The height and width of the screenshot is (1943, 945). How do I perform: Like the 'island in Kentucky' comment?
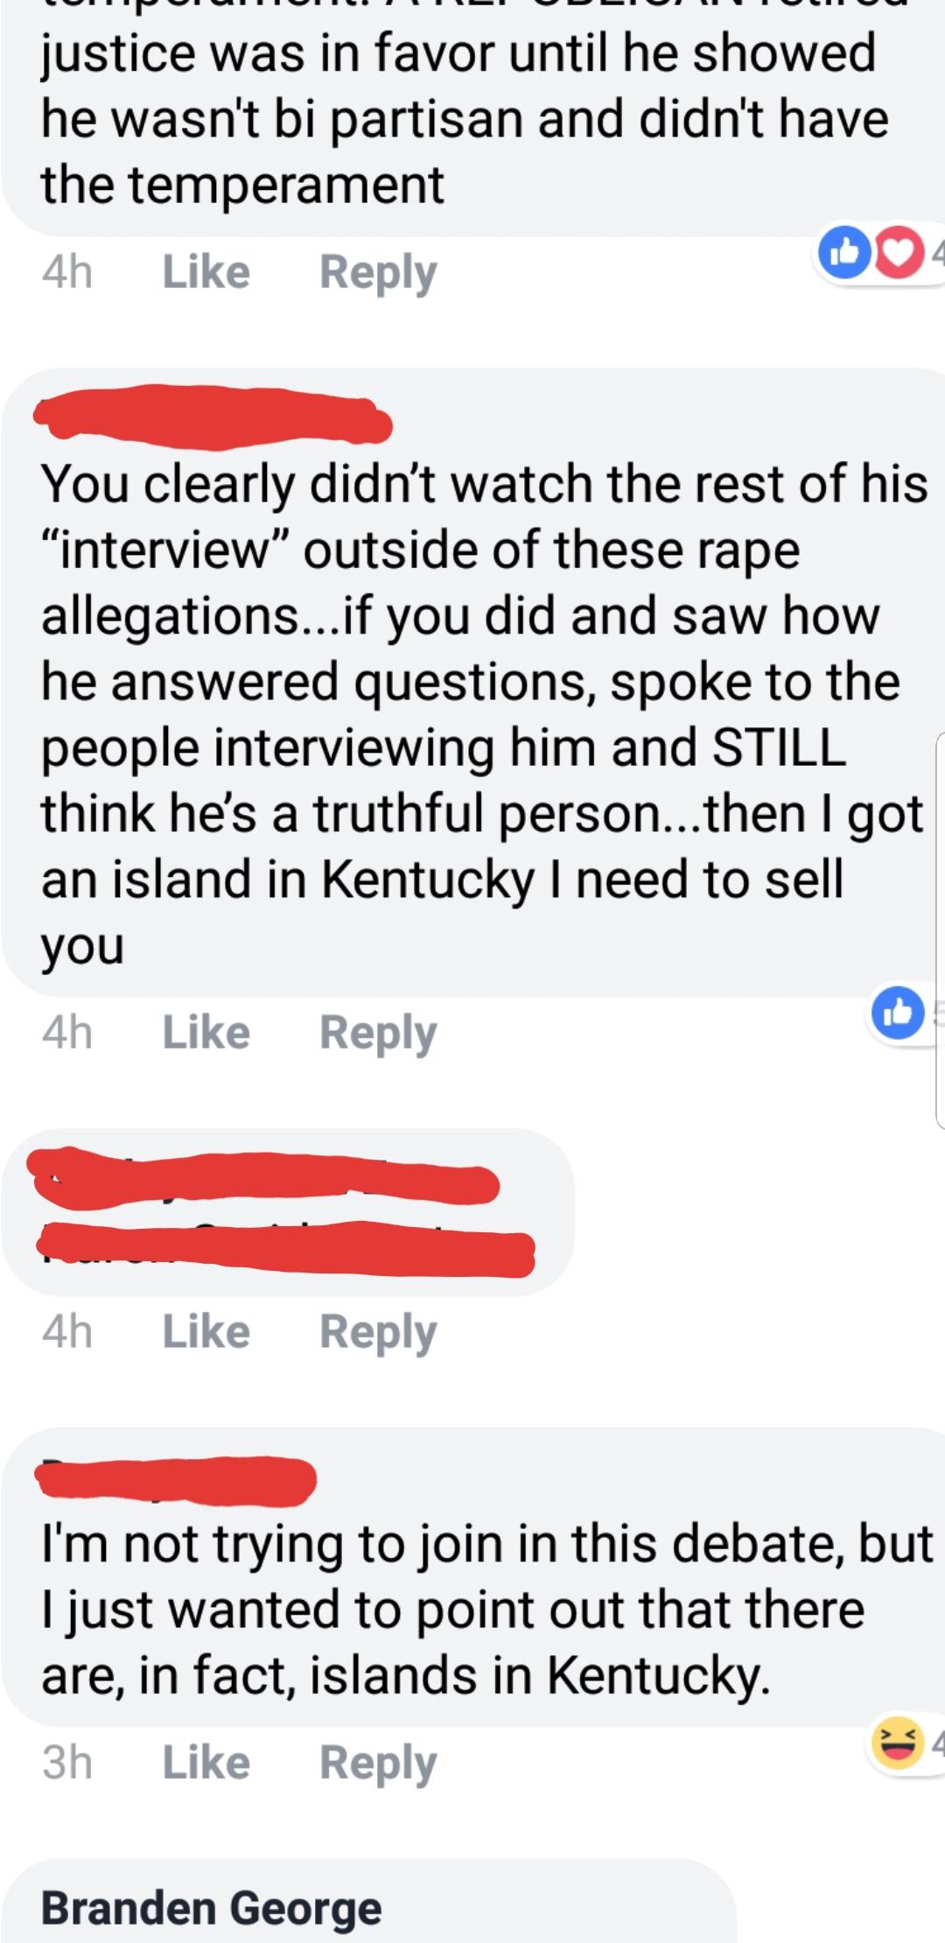click(206, 1033)
